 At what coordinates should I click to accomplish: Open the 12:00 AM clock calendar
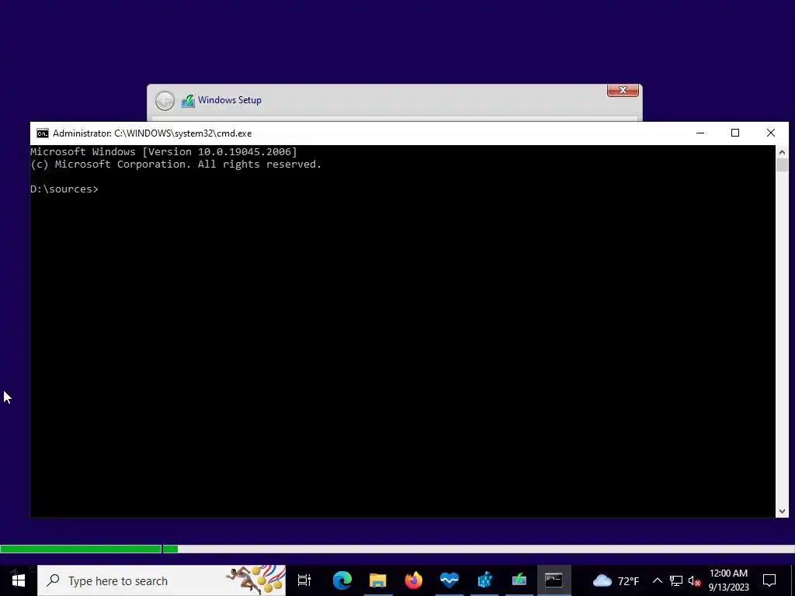click(x=728, y=580)
